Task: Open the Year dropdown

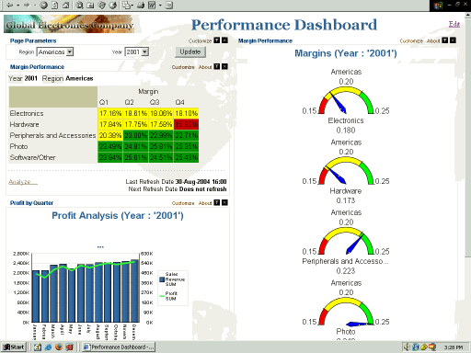Action: click(145, 51)
